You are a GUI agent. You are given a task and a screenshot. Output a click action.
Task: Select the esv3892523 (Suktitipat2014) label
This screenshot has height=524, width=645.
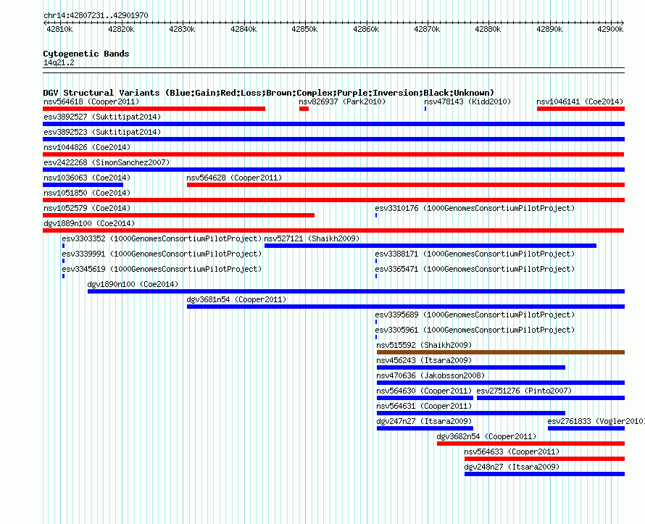[x=102, y=132]
